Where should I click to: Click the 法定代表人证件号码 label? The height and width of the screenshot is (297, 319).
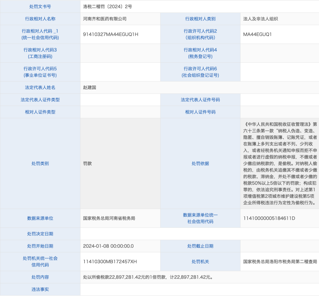(x=200, y=100)
